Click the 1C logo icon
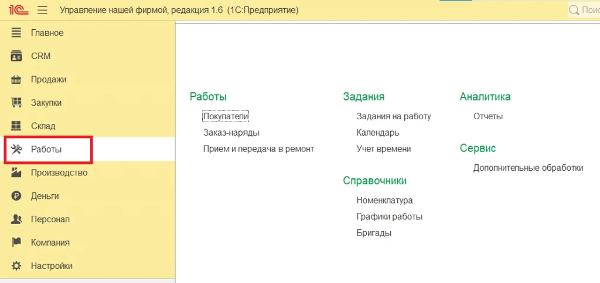 pyautogui.click(x=18, y=10)
